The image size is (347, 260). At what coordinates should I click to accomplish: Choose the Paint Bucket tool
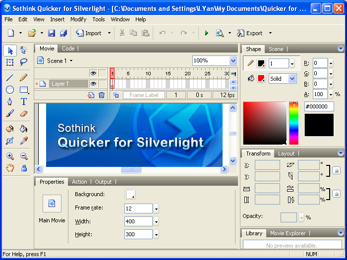tap(24, 129)
